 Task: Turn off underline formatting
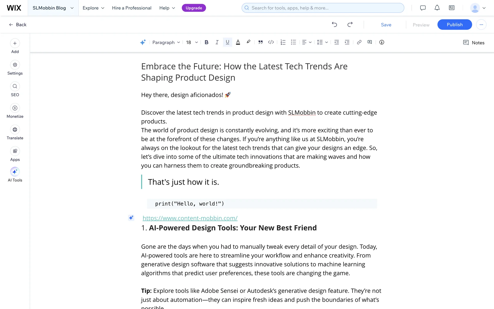coord(227,42)
